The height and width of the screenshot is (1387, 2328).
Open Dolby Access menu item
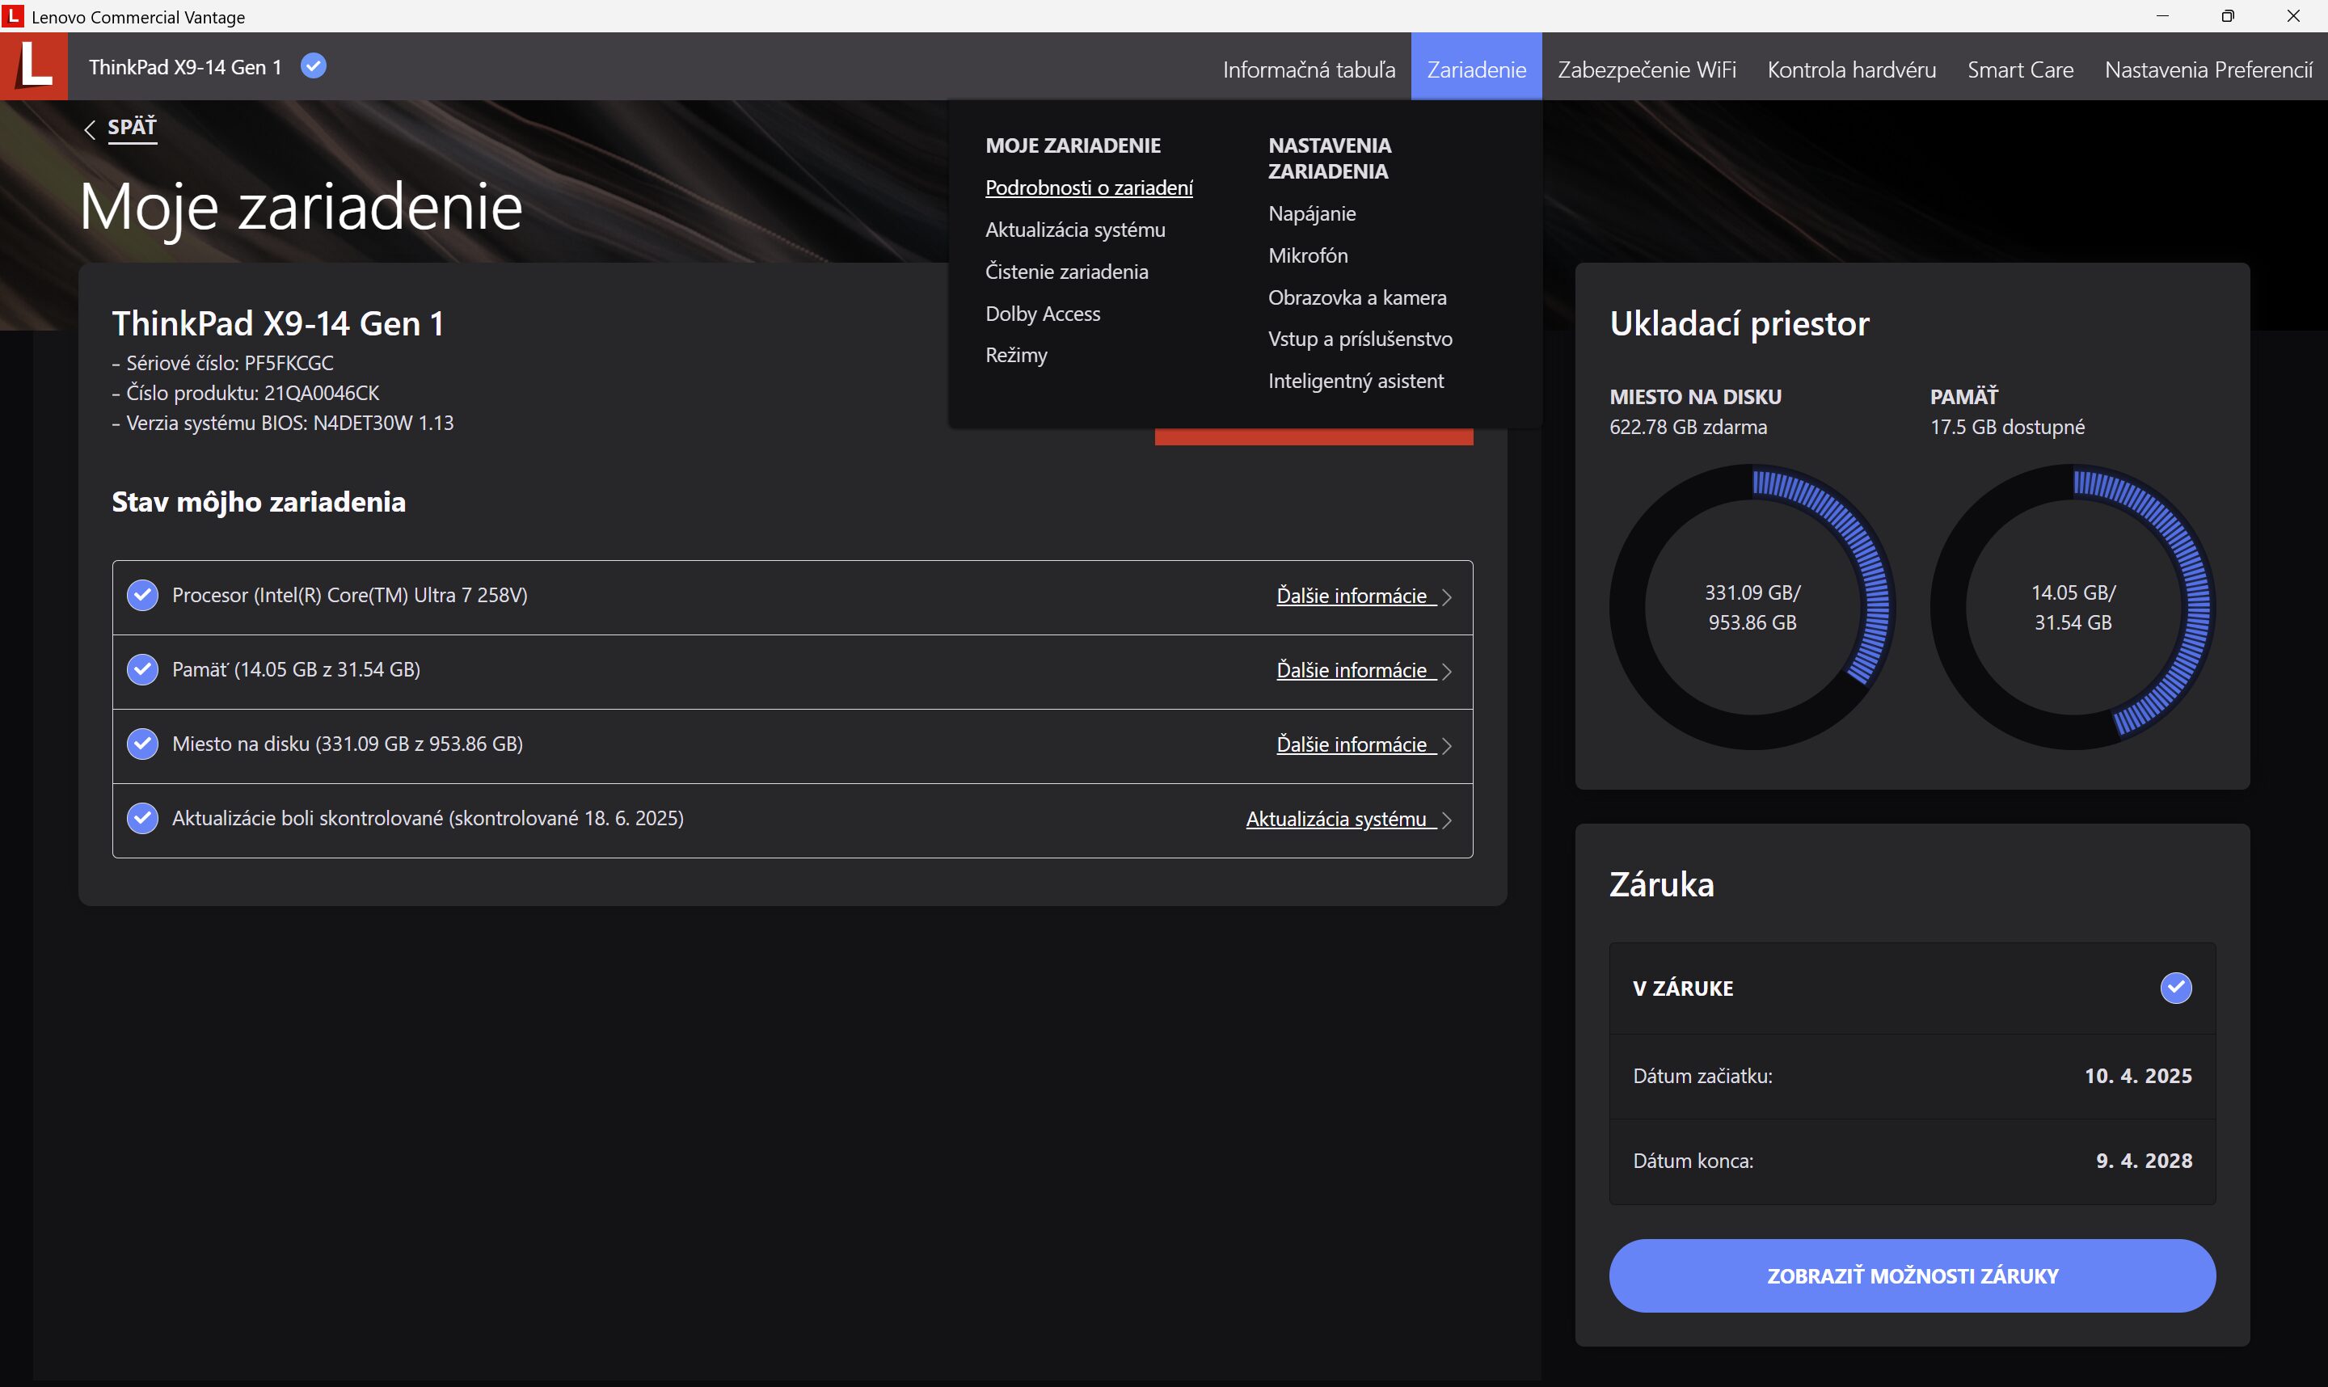(1042, 314)
